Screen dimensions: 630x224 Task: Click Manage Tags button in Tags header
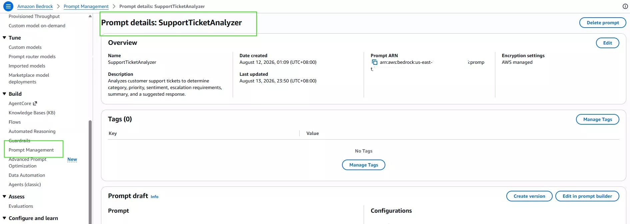597,119
